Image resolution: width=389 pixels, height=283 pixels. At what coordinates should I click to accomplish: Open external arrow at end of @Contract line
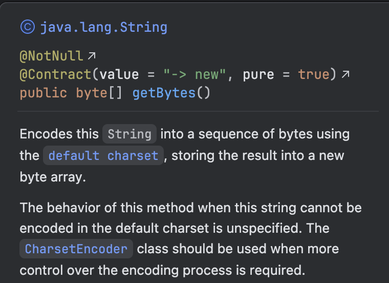(x=345, y=74)
